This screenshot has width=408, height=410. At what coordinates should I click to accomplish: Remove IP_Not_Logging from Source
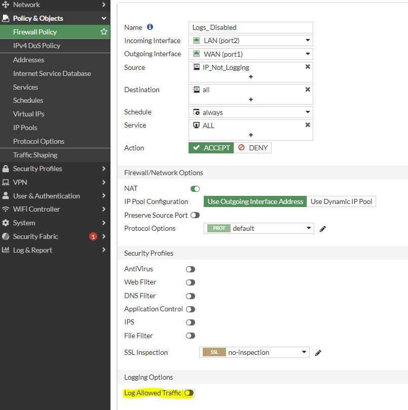[308, 67]
